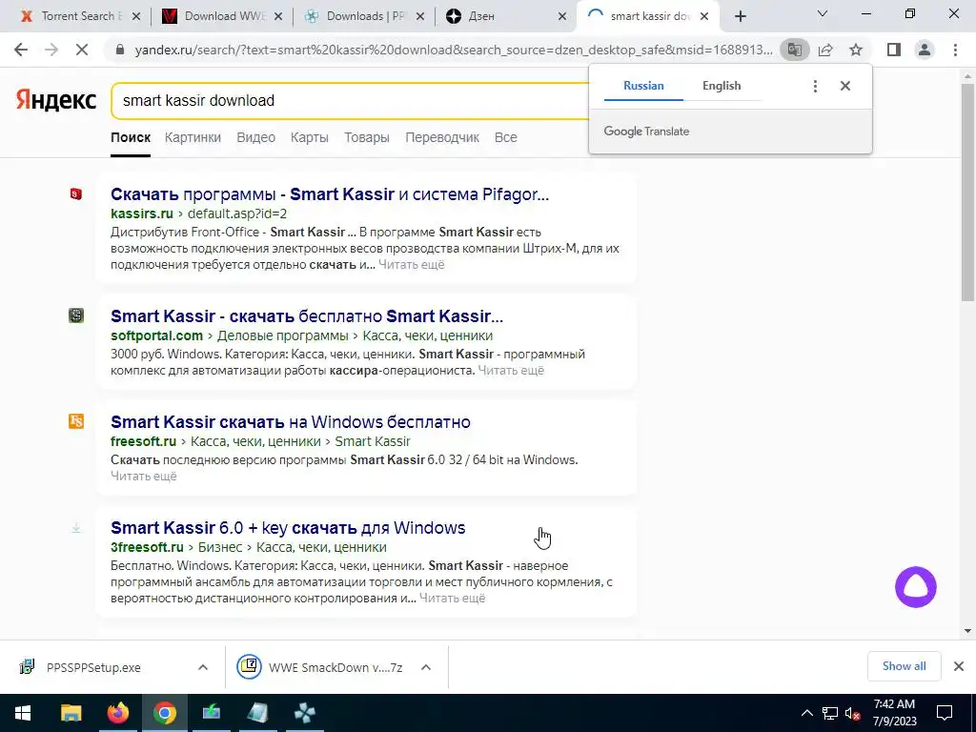Open Все search categories
976x732 pixels.
tap(505, 137)
